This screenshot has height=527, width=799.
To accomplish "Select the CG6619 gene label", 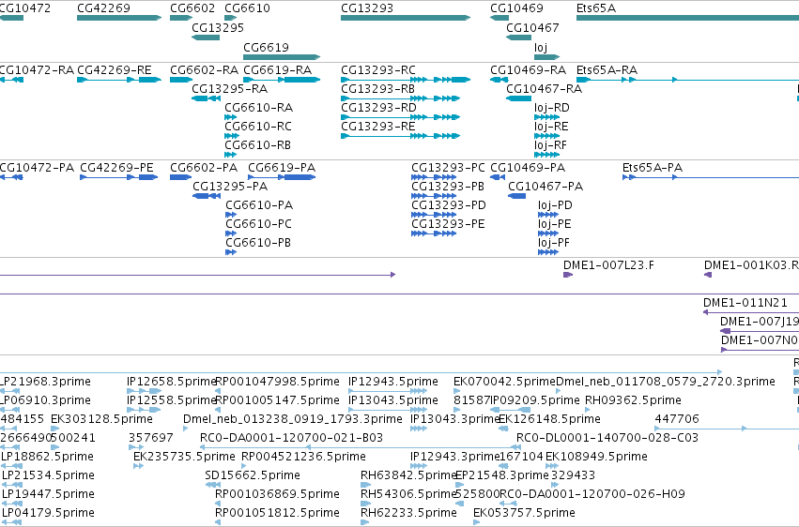I will (266, 47).
